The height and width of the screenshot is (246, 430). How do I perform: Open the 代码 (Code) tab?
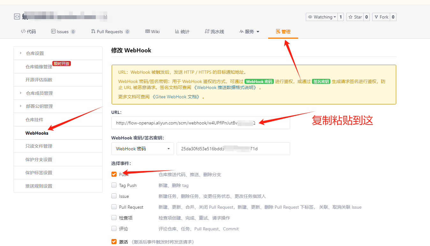tap(28, 32)
